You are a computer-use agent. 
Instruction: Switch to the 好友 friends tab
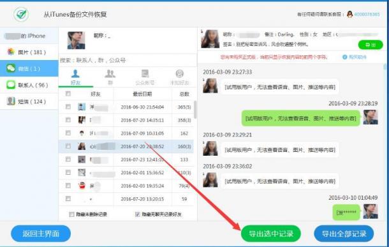76,77
